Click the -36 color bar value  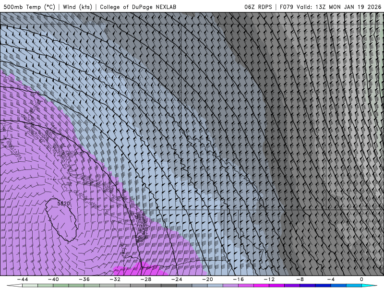pos(84,279)
